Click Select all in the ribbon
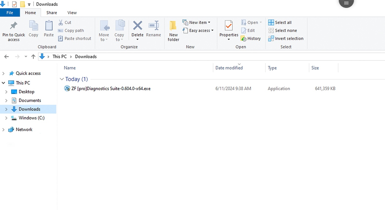385x210 pixels. coord(280,23)
